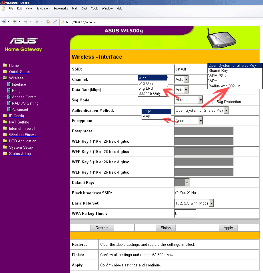The image size is (263, 273).
Task: Open the Status & Log link
Action: pyautogui.click(x=20, y=154)
